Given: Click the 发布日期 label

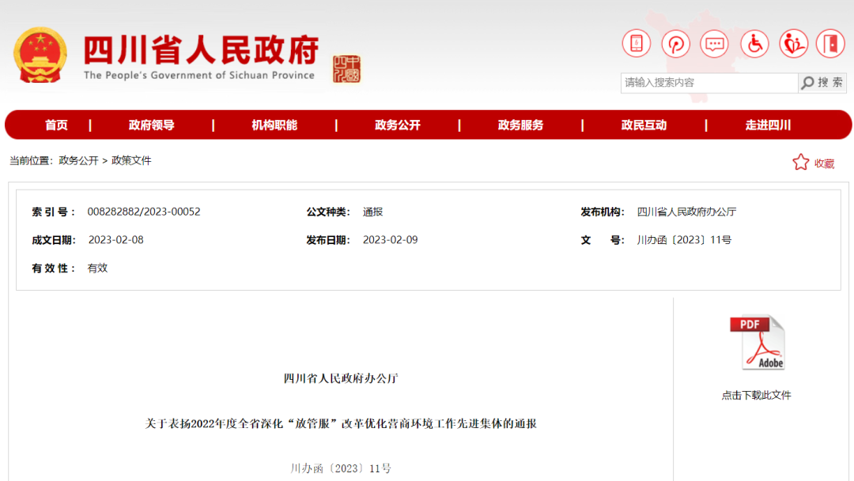Looking at the screenshot, I should tap(328, 240).
